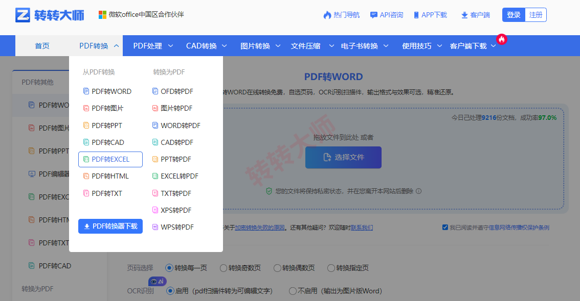Click the XPS转PDF icon

(155, 210)
